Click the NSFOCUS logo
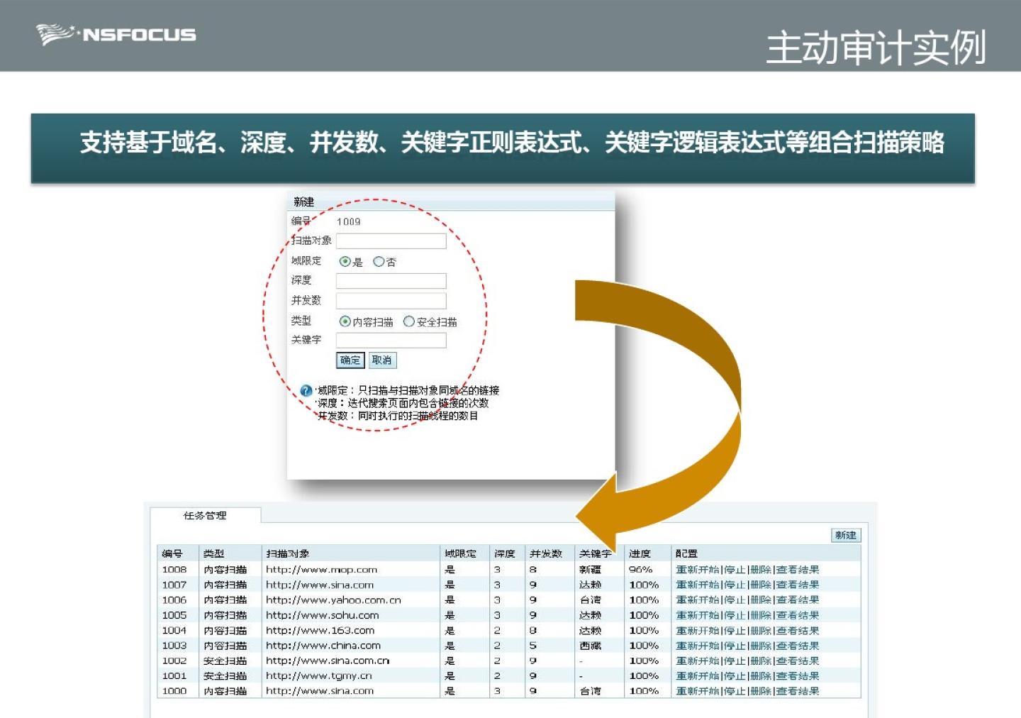Image resolution: width=1021 pixels, height=718 pixels. pos(116,34)
